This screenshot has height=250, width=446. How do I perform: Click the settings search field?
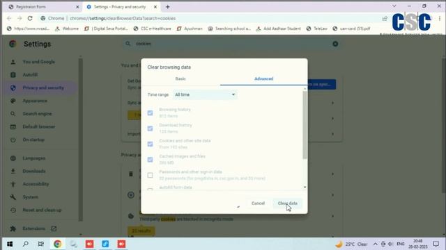(x=232, y=44)
